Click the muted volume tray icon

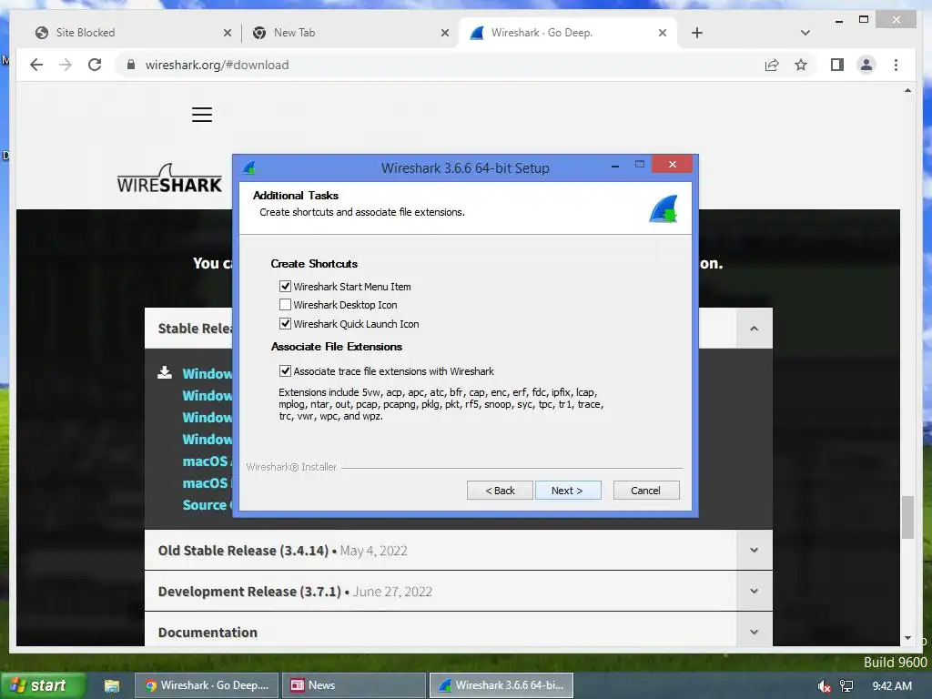[824, 686]
